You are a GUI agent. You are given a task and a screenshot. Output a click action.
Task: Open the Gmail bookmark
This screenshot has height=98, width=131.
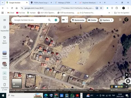point(11,13)
